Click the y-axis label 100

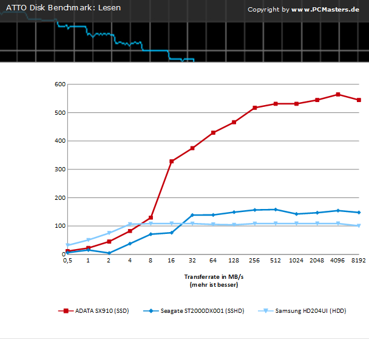pos(60,226)
